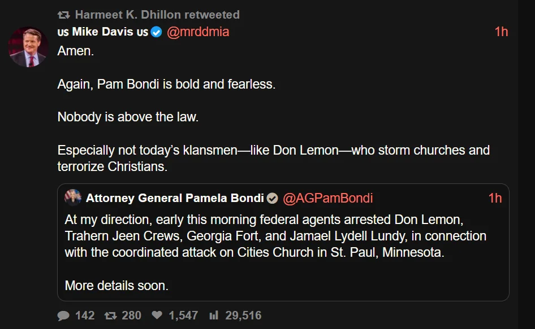Click the 29,516 views count

click(243, 315)
